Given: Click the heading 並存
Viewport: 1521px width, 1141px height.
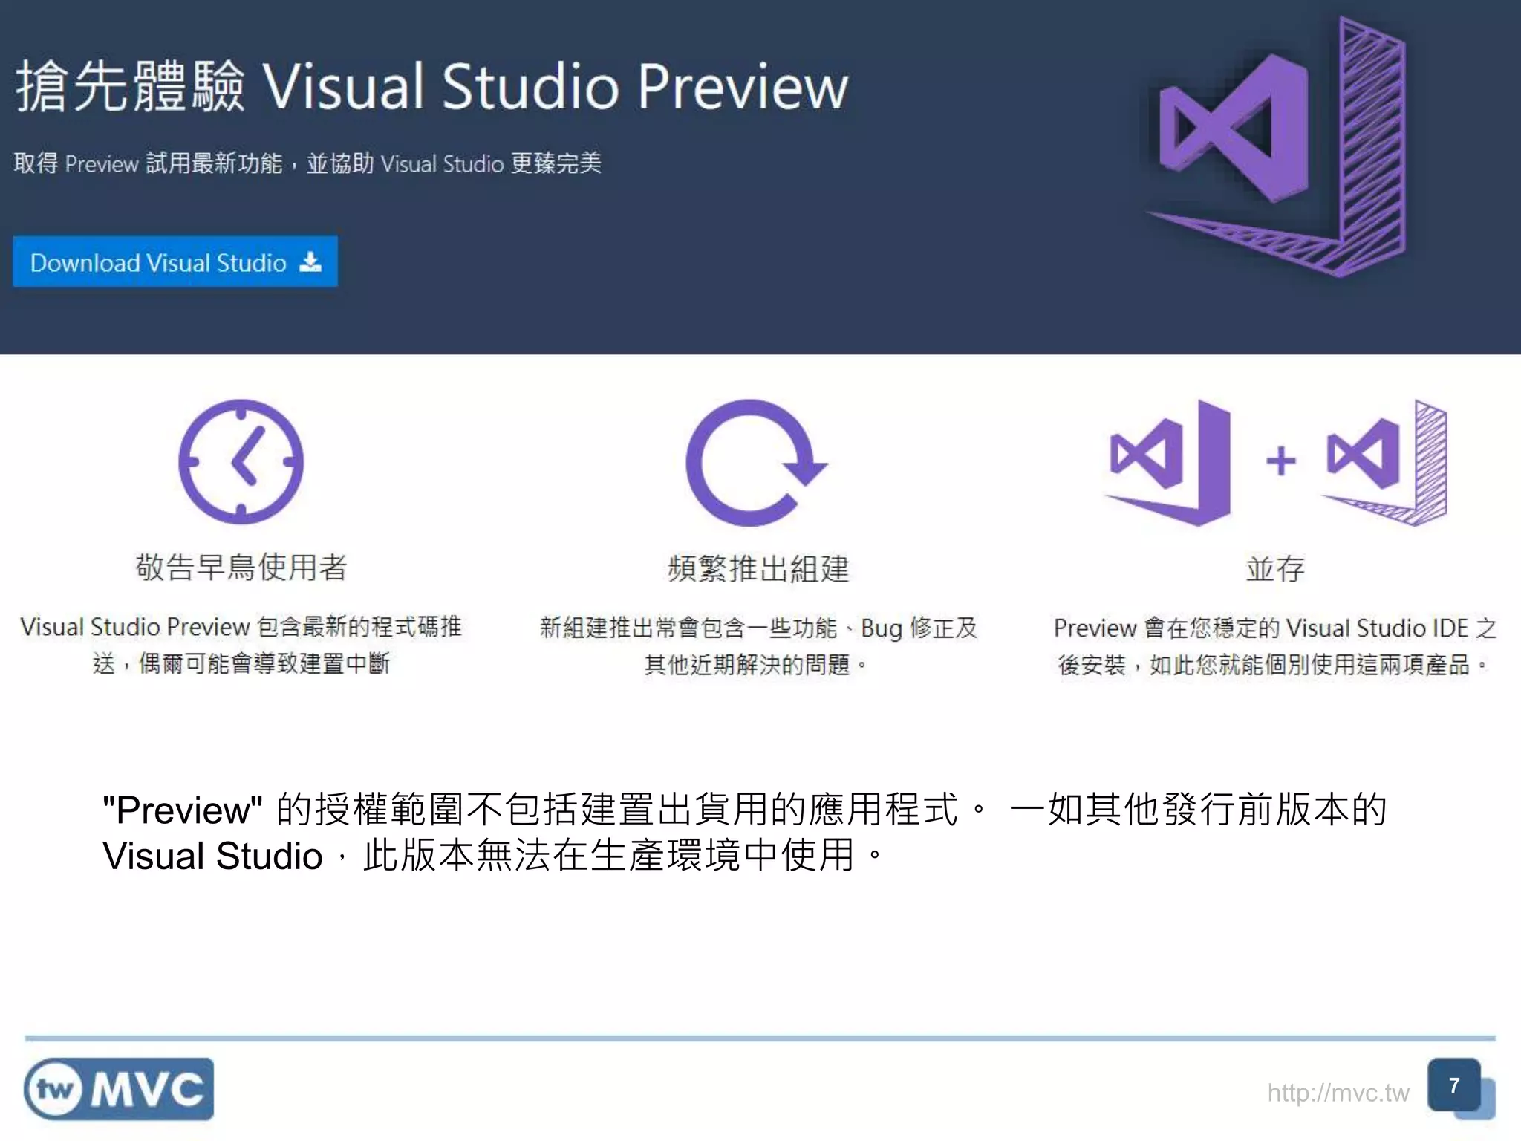Looking at the screenshot, I should point(1275,569).
